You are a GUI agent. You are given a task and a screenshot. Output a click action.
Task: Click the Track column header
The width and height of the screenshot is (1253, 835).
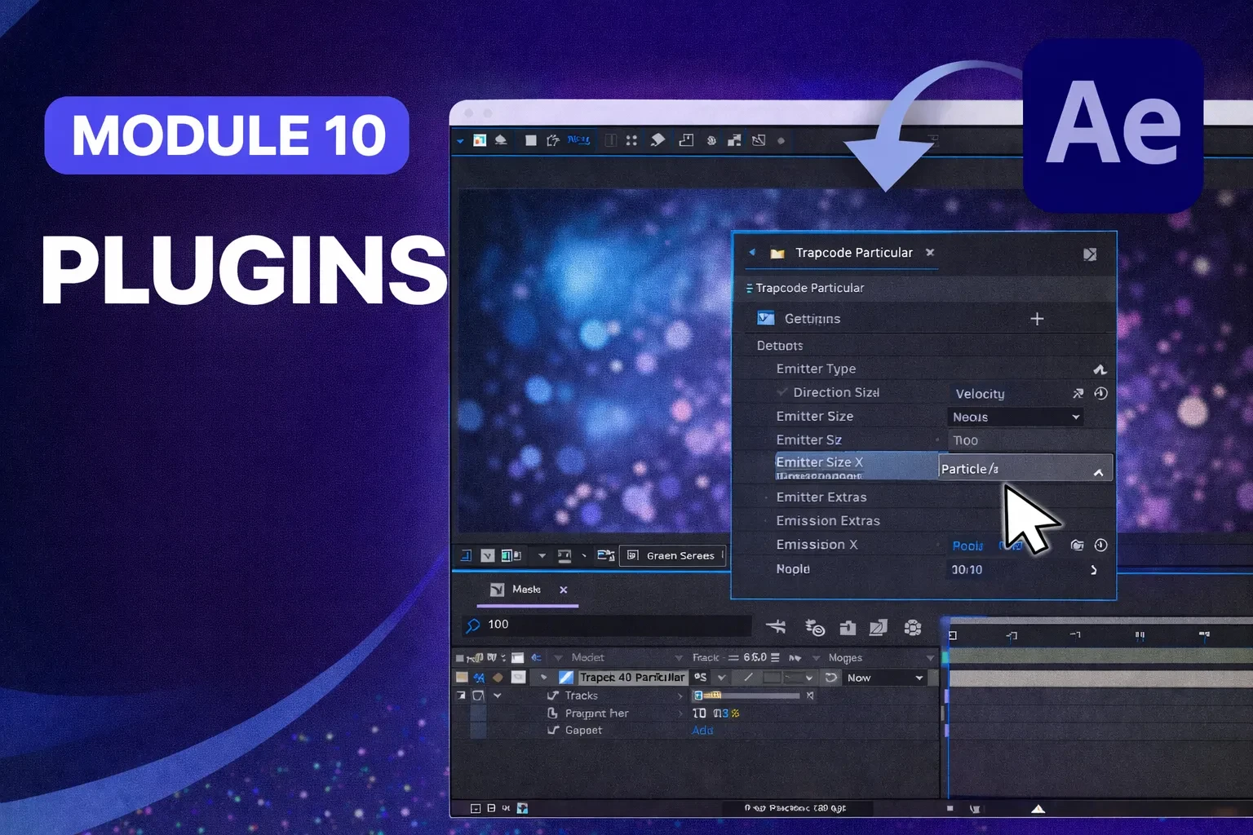pos(706,657)
